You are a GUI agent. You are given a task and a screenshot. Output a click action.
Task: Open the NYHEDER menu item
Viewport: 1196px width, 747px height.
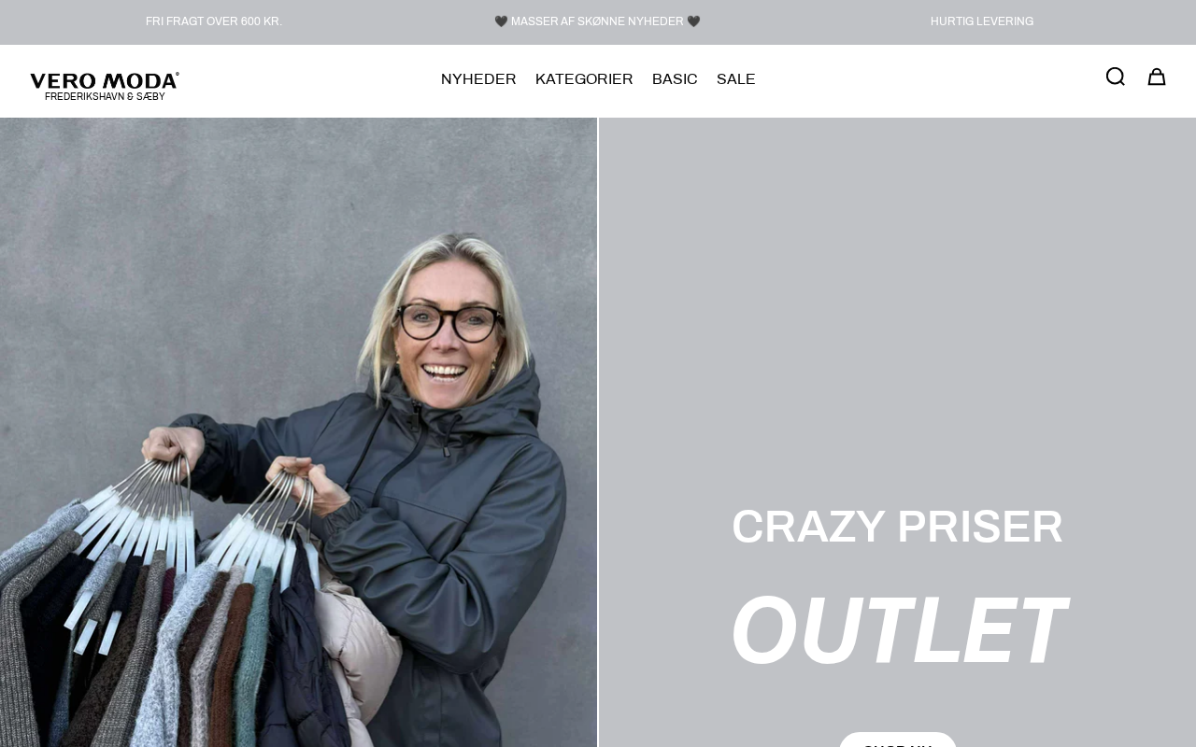[478, 79]
